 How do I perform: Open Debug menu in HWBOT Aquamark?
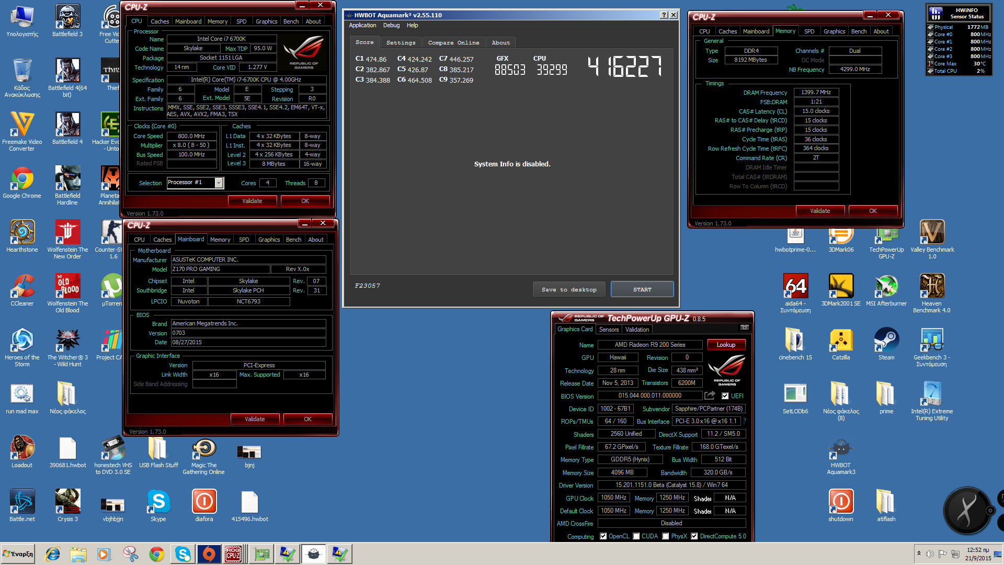(391, 25)
